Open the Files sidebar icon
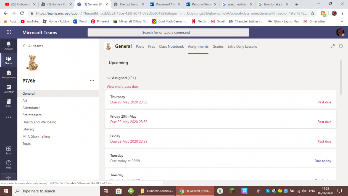 coord(9,103)
